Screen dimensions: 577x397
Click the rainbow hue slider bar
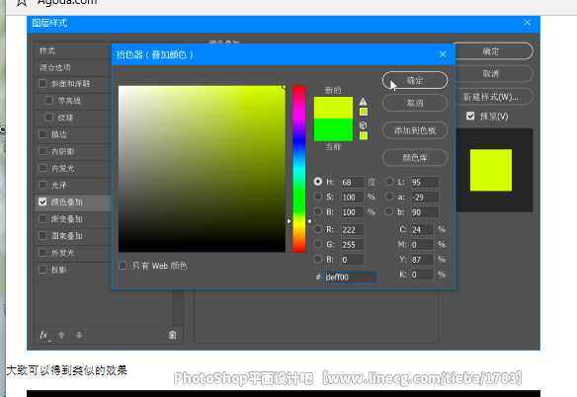[298, 169]
